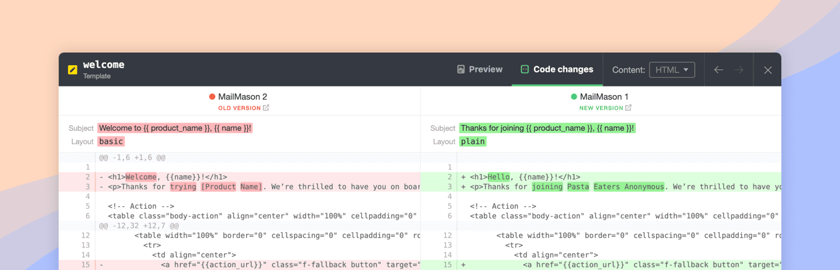This screenshot has height=270, width=840.
Task: Click the new layout value 'plain'
Action: coord(473,142)
